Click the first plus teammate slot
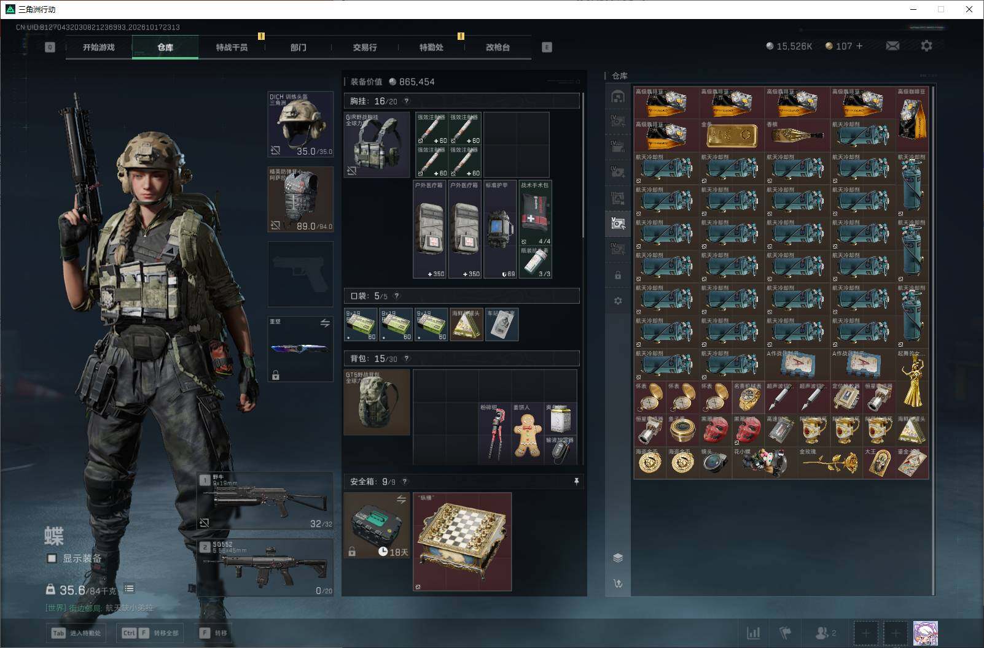Screen dimensions: 984x648 pos(865,633)
